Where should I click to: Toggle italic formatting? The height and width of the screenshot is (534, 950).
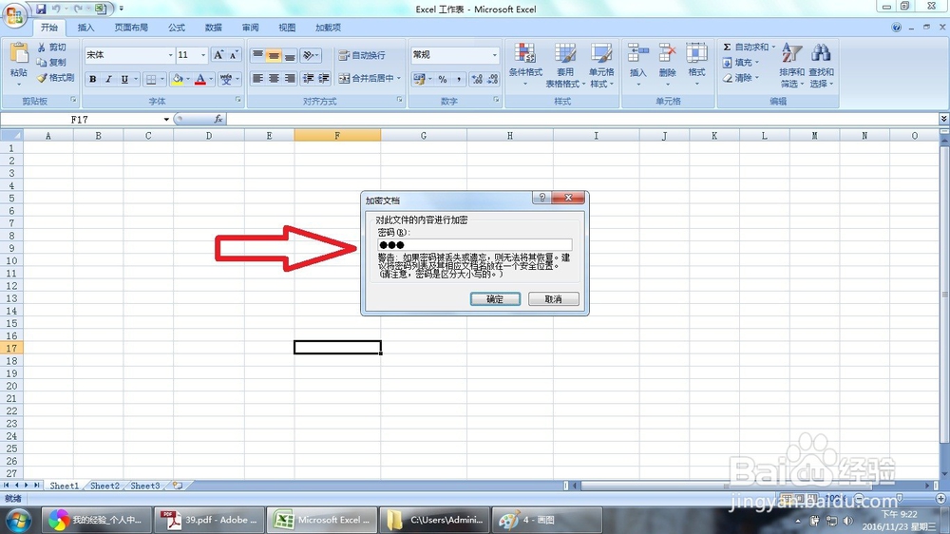point(108,79)
